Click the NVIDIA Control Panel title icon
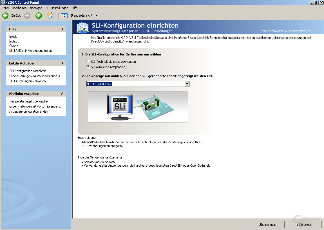Image resolution: width=324 pixels, height=230 pixels. click(3, 3)
